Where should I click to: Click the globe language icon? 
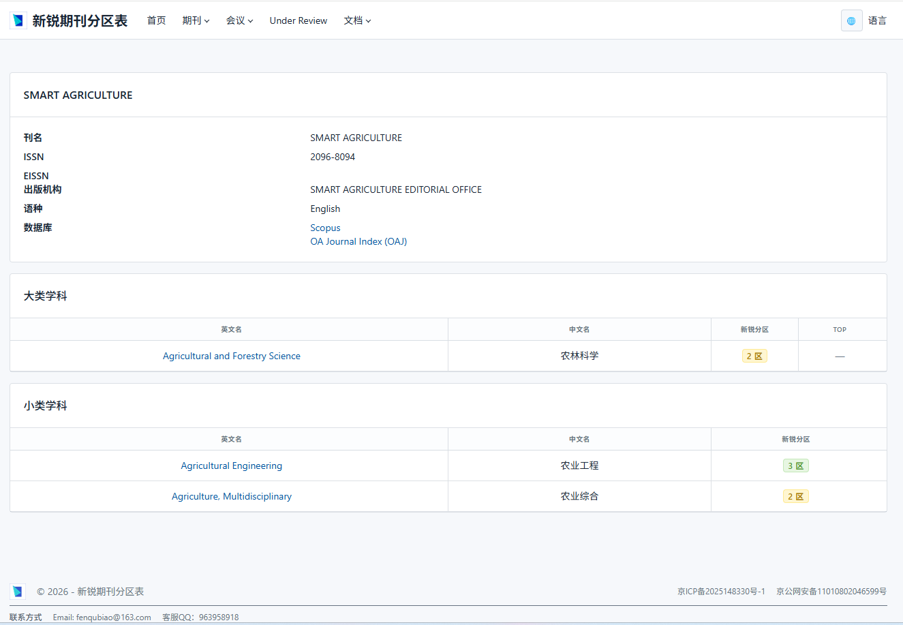point(851,21)
